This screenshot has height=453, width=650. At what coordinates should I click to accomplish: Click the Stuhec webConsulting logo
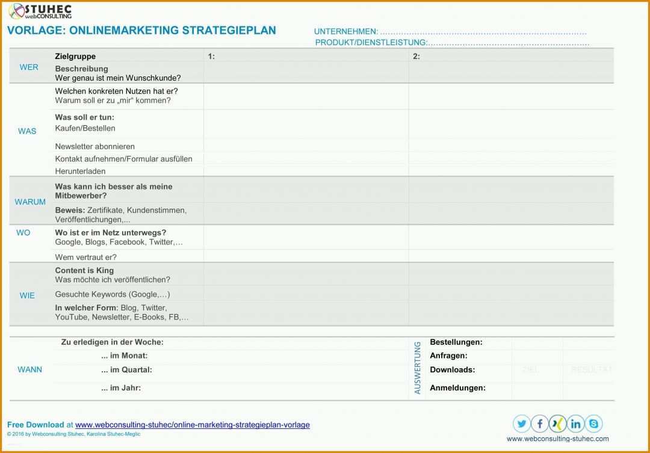[x=40, y=11]
